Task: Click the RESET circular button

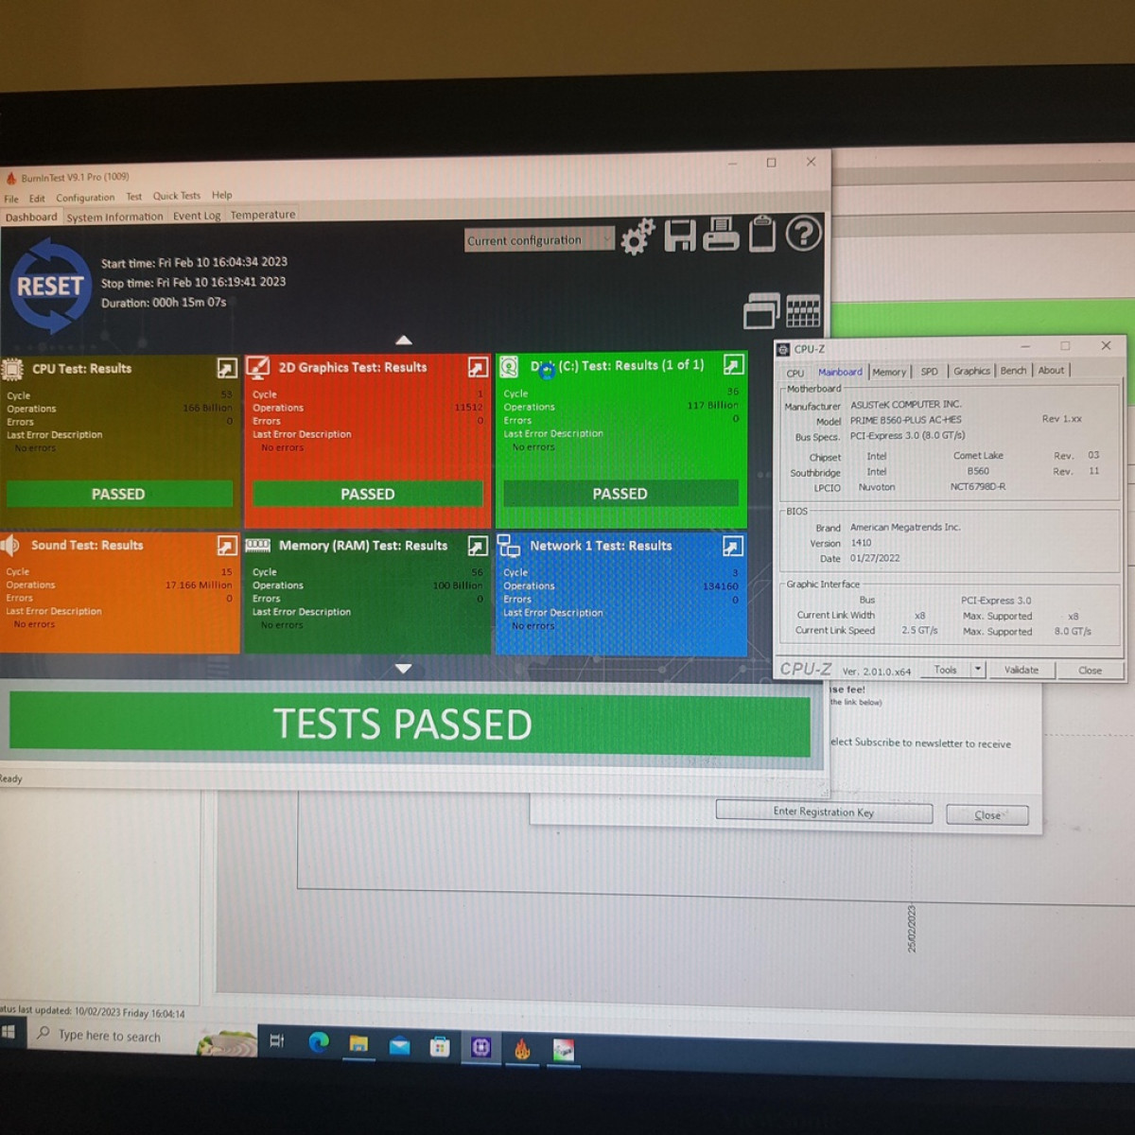Action: 50,287
